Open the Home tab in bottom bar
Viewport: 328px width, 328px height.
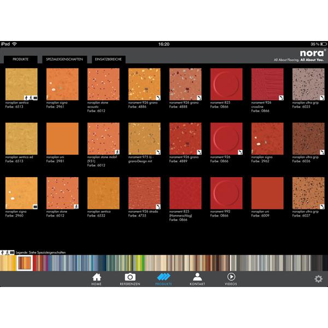tap(96, 279)
